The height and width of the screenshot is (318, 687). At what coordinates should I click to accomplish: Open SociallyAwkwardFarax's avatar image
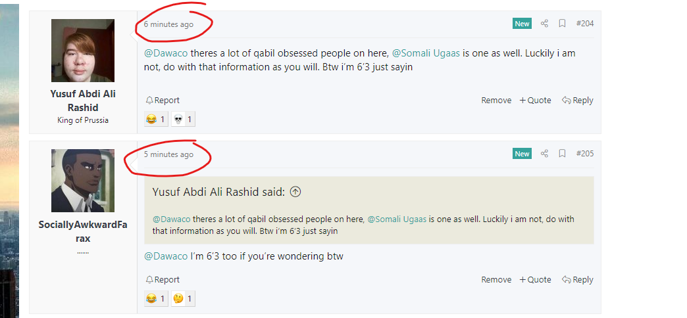point(83,181)
